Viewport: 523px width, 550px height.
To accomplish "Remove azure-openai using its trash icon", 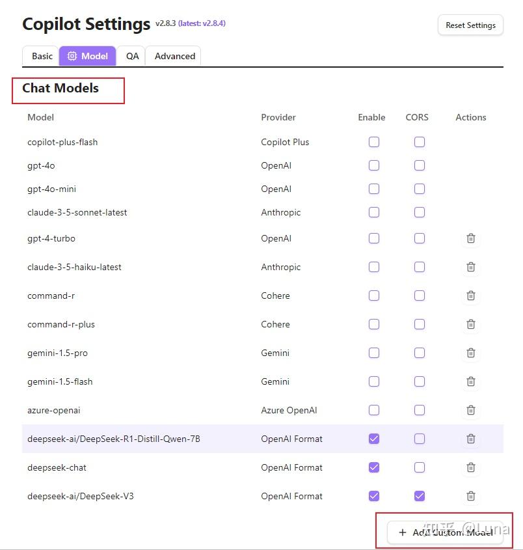I will point(470,410).
